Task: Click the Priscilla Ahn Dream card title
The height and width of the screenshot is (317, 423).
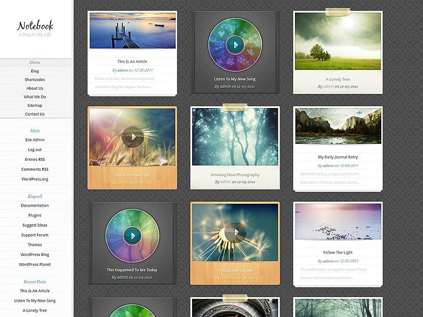Action: tap(235, 271)
